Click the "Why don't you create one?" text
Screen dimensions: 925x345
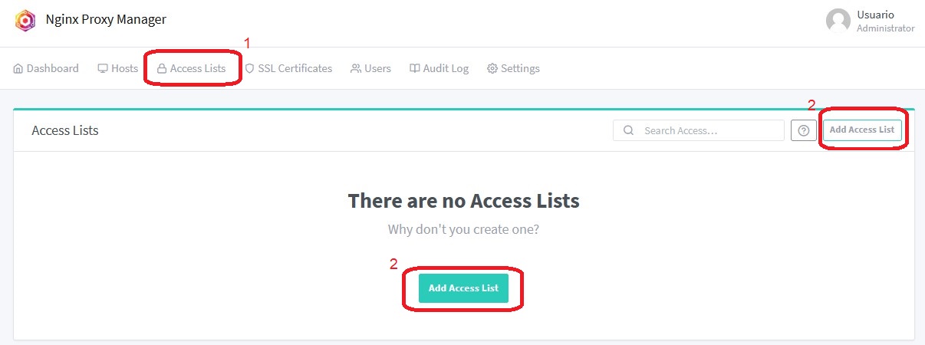pos(463,229)
